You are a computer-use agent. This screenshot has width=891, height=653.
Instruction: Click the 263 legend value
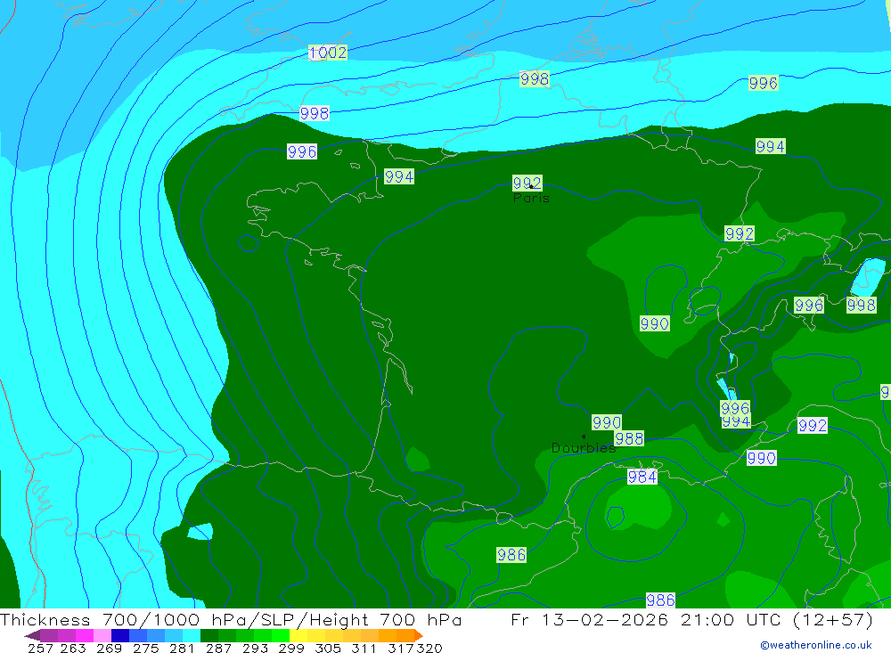tap(73, 649)
